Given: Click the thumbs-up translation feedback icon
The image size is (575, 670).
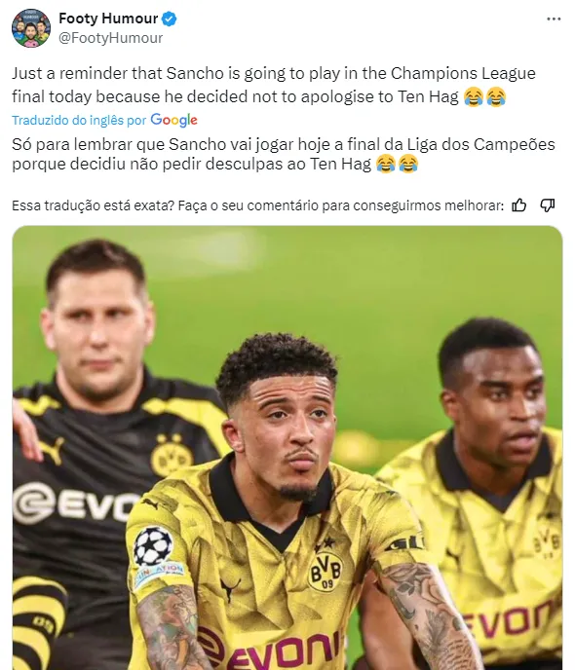Looking at the screenshot, I should point(519,205).
